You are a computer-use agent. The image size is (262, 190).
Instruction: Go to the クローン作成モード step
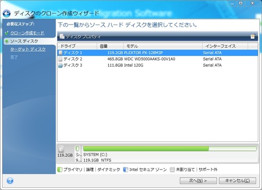27,33
